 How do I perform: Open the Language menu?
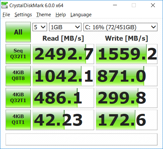point(81,15)
